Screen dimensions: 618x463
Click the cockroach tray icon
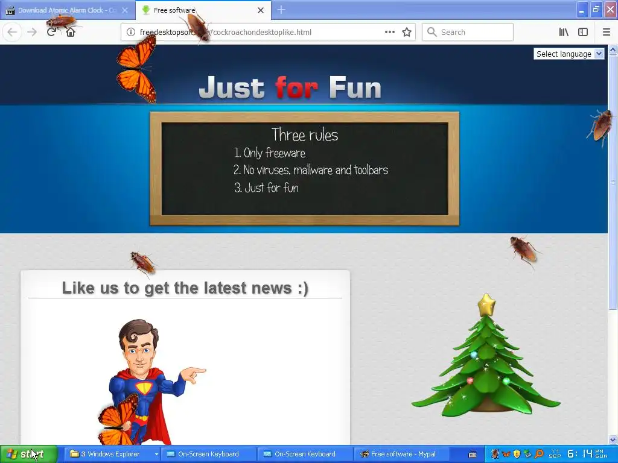tap(495, 454)
